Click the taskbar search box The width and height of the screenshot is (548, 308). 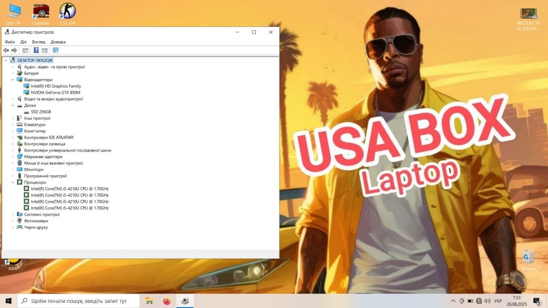point(78,301)
